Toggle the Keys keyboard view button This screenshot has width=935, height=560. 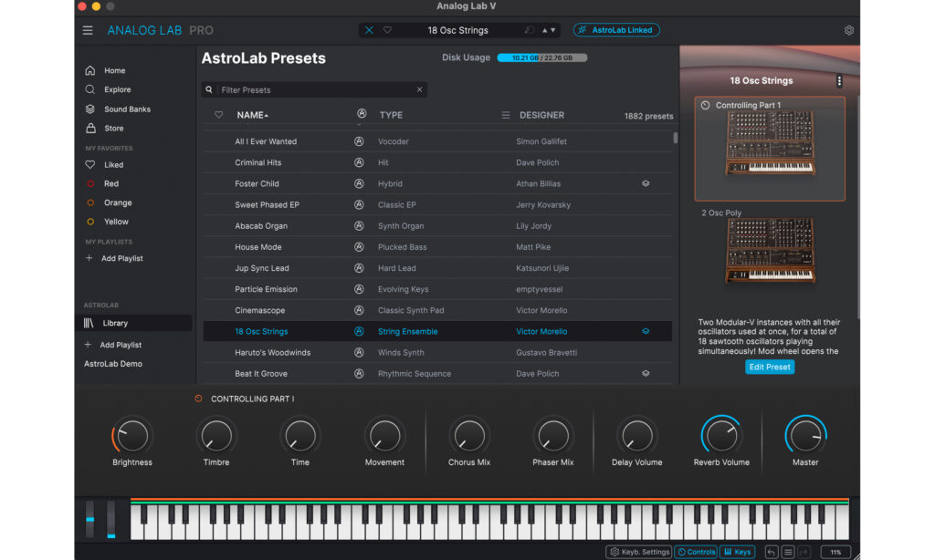point(738,552)
